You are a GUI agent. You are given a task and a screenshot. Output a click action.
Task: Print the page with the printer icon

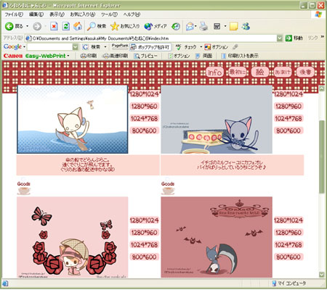(x=203, y=26)
